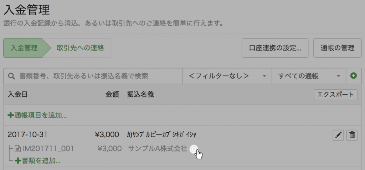Click the document icon beside IM201711_001
Viewport: 365px width, 170px height.
(17, 149)
